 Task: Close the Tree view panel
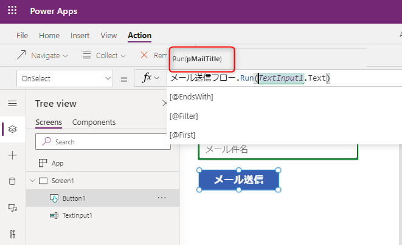click(164, 103)
